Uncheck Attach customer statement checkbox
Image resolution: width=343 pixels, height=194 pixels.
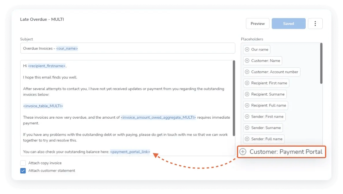click(23, 171)
